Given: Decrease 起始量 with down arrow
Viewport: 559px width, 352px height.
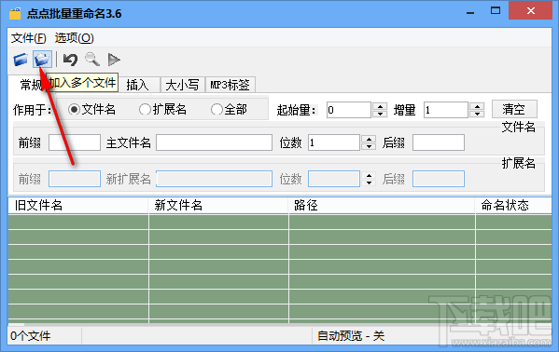Looking at the screenshot, I should pyautogui.click(x=381, y=114).
